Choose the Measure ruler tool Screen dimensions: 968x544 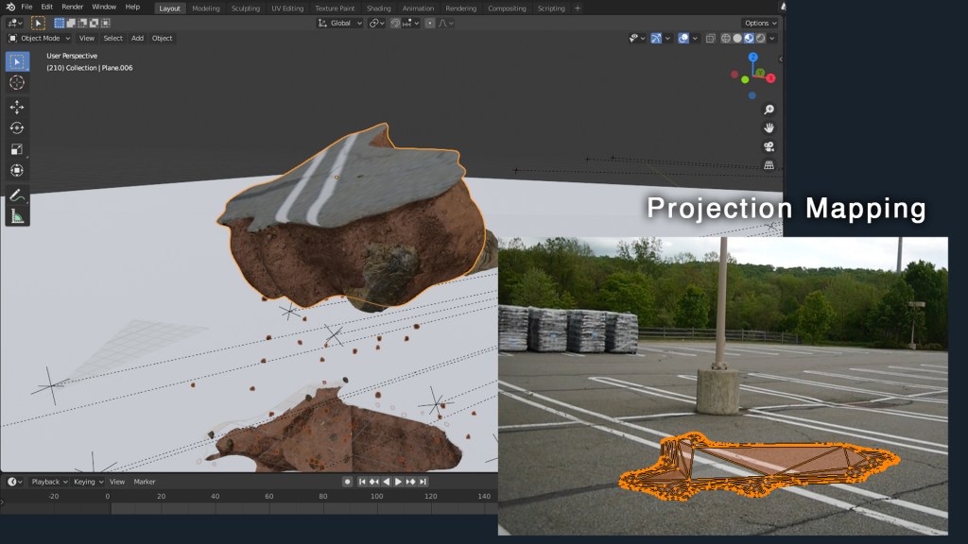(17, 216)
